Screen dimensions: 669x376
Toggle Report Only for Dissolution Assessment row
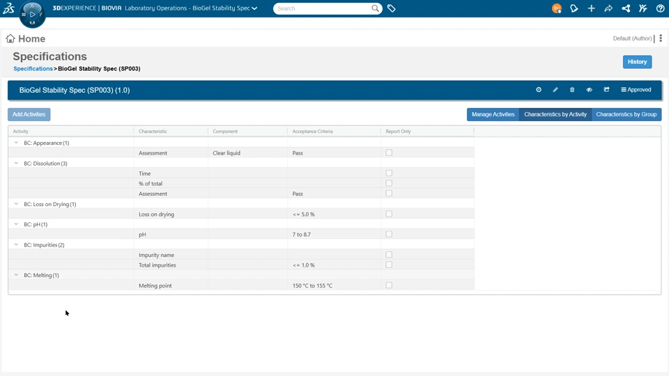pos(389,193)
